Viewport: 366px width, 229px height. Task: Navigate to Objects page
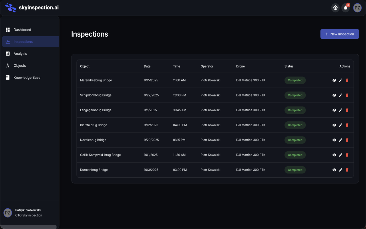click(20, 66)
